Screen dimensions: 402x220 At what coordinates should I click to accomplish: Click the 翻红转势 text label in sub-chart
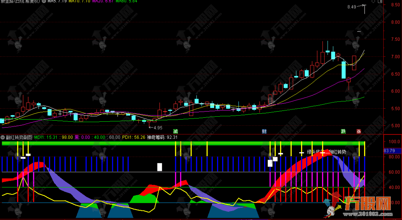tap(338, 152)
